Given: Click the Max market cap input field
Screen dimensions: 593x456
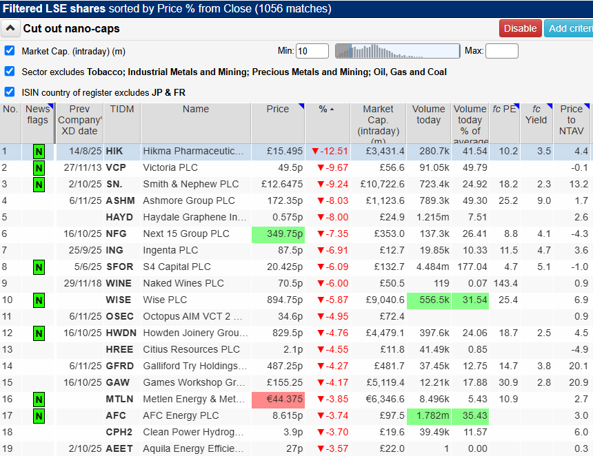Looking at the screenshot, I should 502,51.
